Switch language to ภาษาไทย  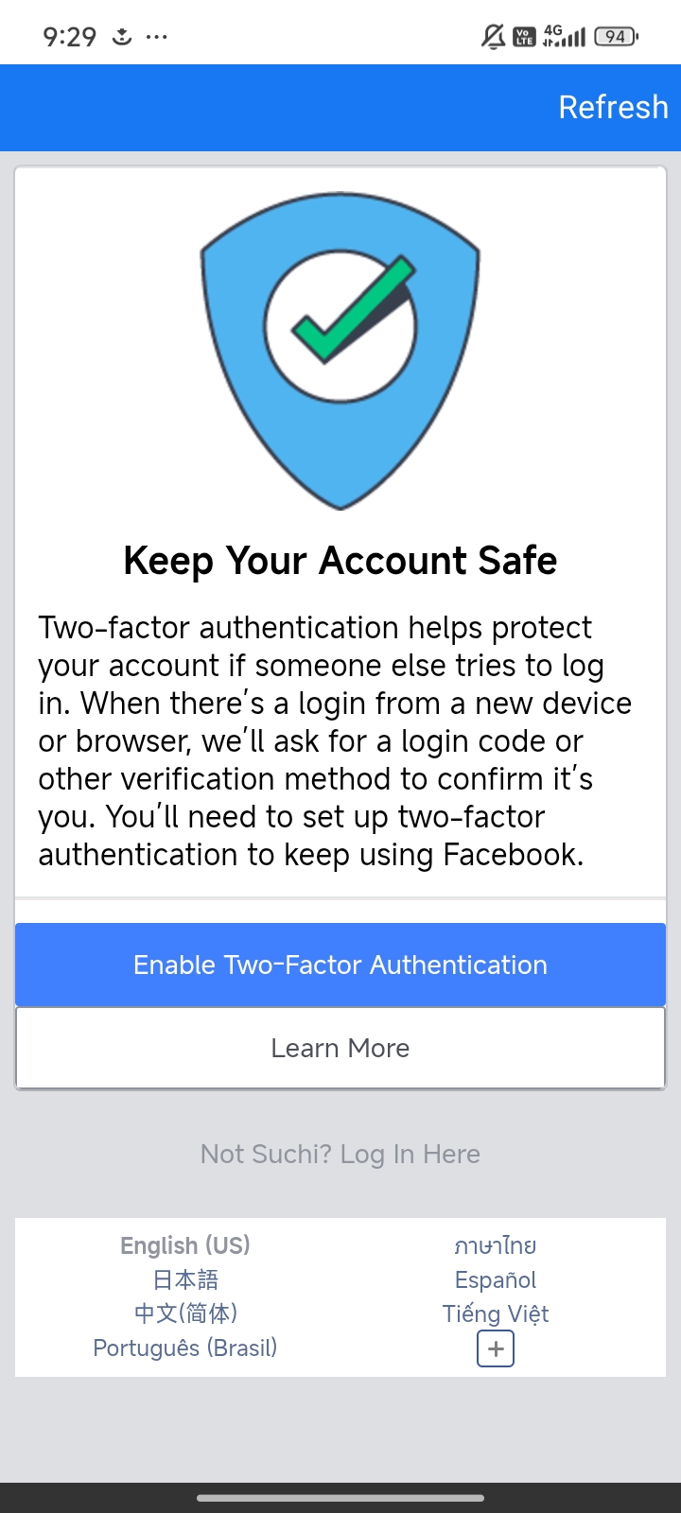[496, 1245]
